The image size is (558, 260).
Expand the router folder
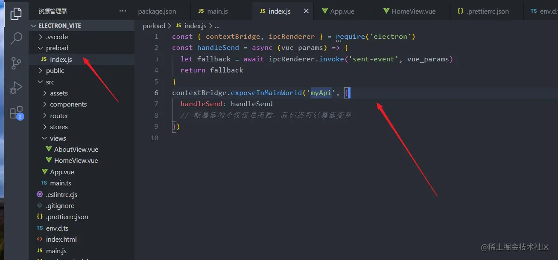[82, 116]
